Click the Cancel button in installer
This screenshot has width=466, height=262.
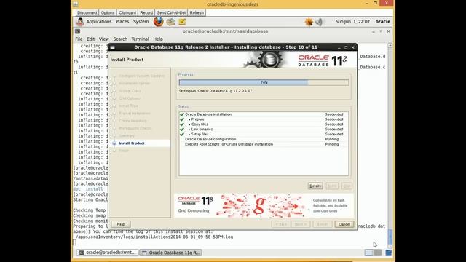344,224
